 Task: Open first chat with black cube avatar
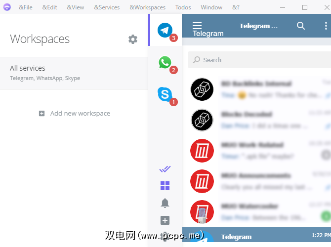coord(256,89)
